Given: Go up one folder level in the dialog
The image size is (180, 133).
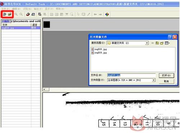Looking at the screenshot, I should [x=157, y=43].
